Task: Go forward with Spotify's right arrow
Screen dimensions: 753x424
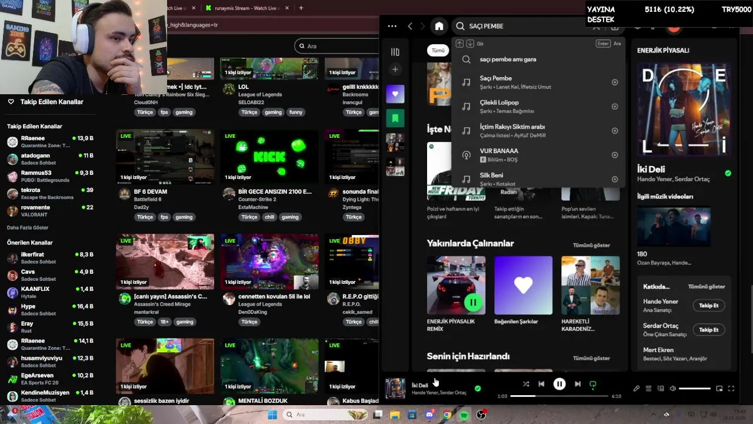Action: 424,26
